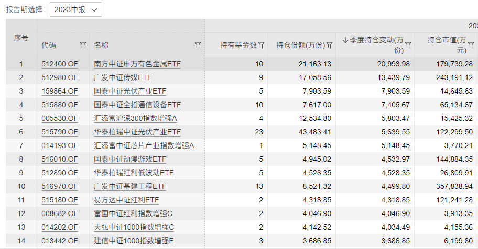Screen dimensions: 478x249
Task: Click filter icon beside 季度持仓变动 header
Action: point(408,45)
